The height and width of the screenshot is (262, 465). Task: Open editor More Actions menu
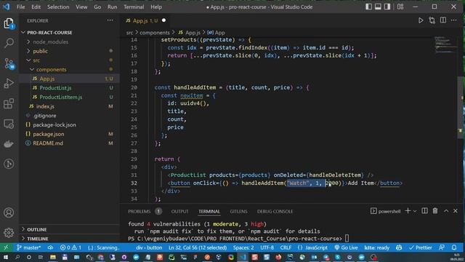click(453, 20)
